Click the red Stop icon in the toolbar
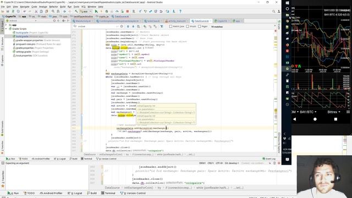The height and width of the screenshot is (198, 352). [128, 11]
